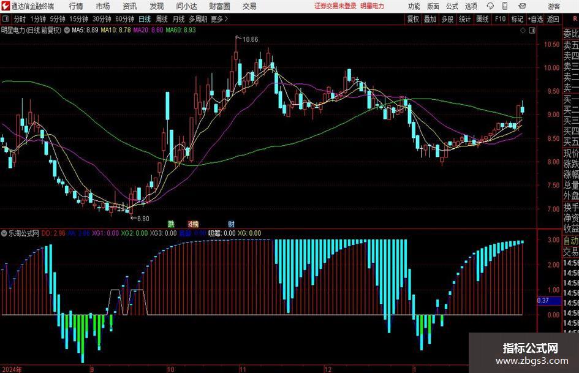Click the diamond icon above the chart

pyautogui.click(x=523, y=30)
